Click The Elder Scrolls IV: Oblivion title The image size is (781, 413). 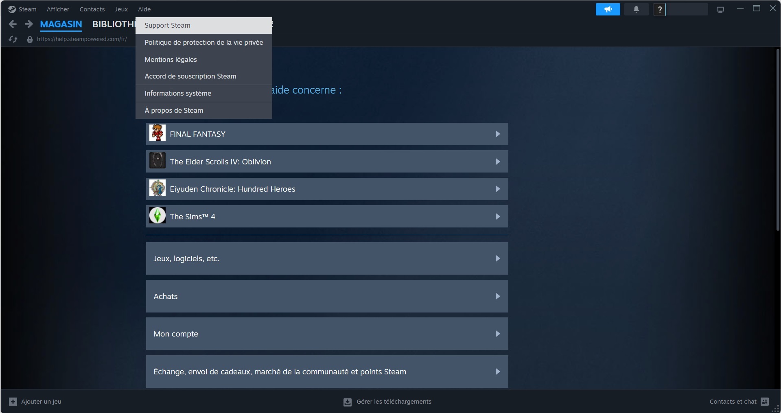point(220,162)
